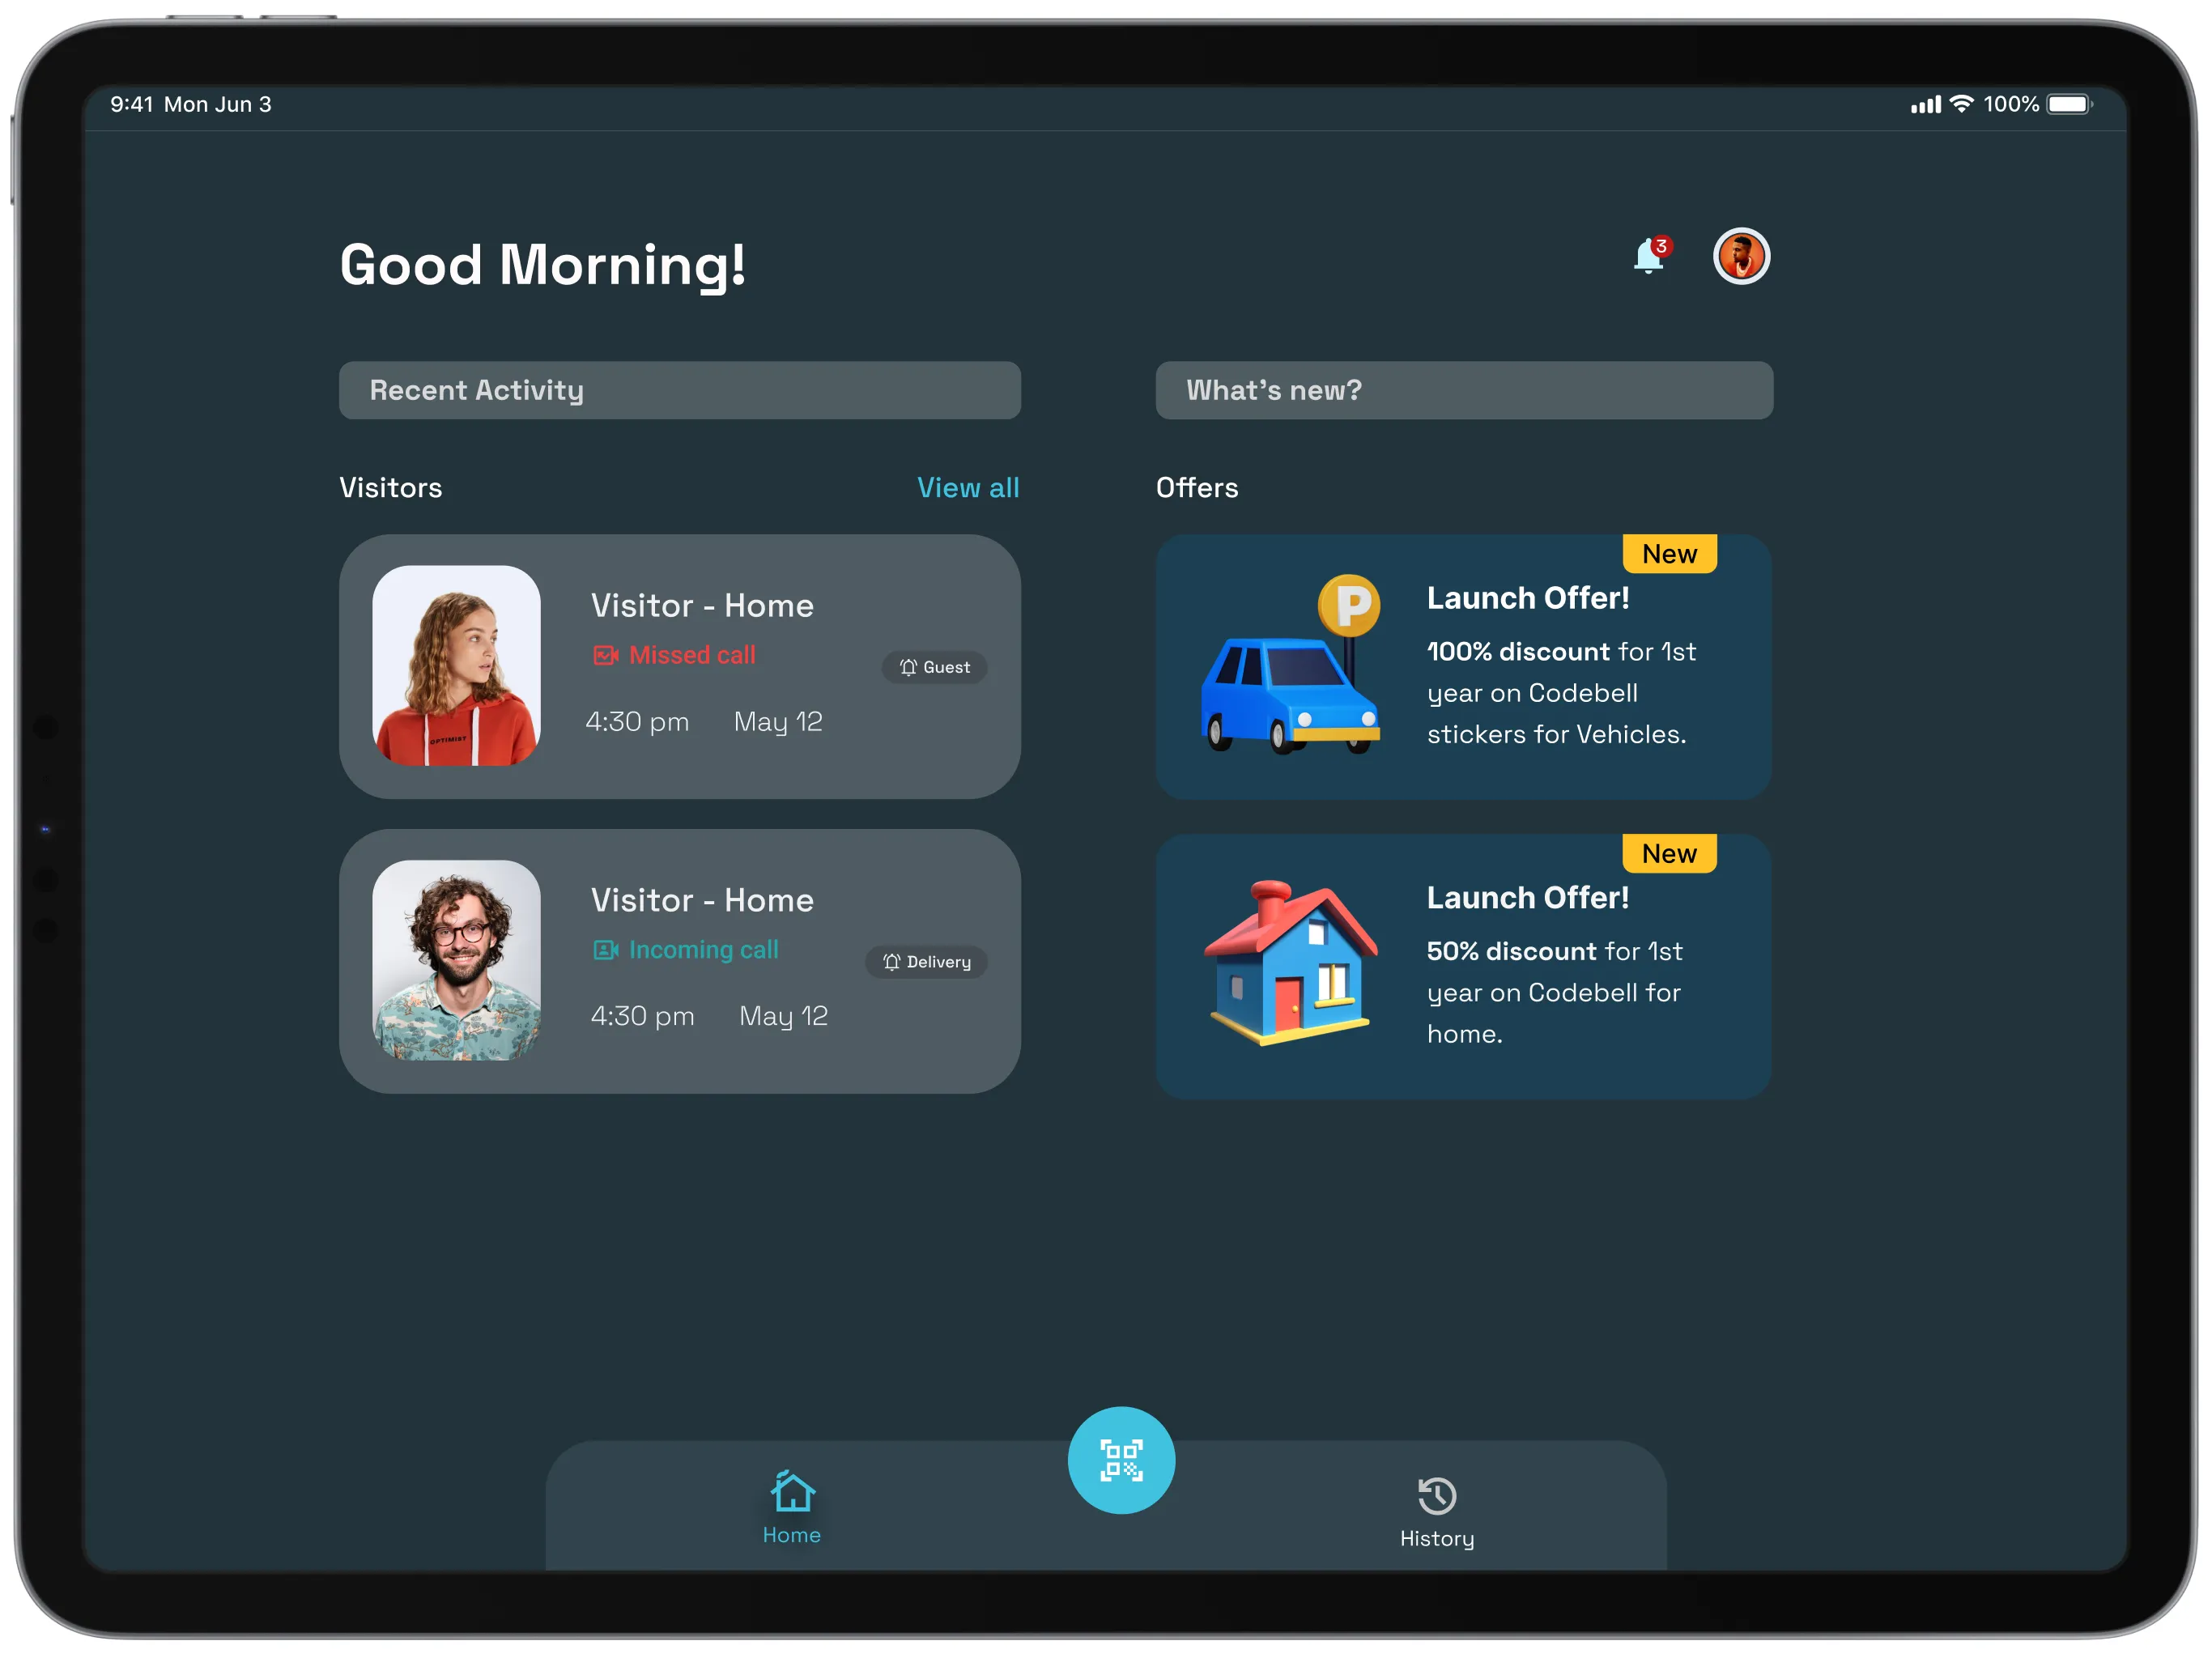This screenshot has width=2212, height=1658.
Task: Toggle the Guest label on first visitor card
Action: (x=934, y=665)
